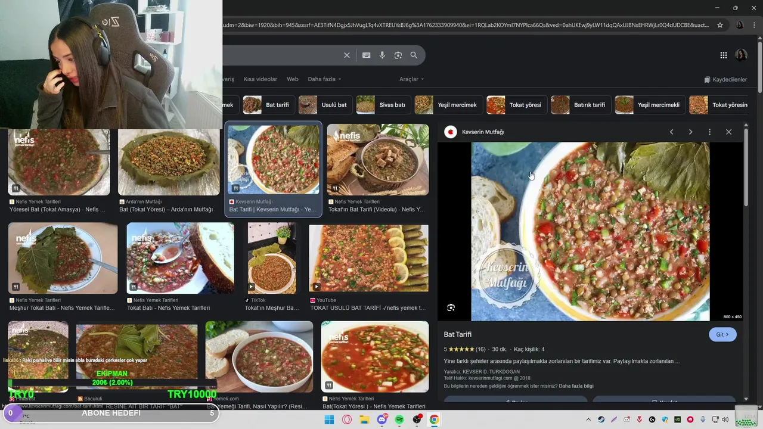
Task: Select the Usulü bat filter chip
Action: coord(325,105)
